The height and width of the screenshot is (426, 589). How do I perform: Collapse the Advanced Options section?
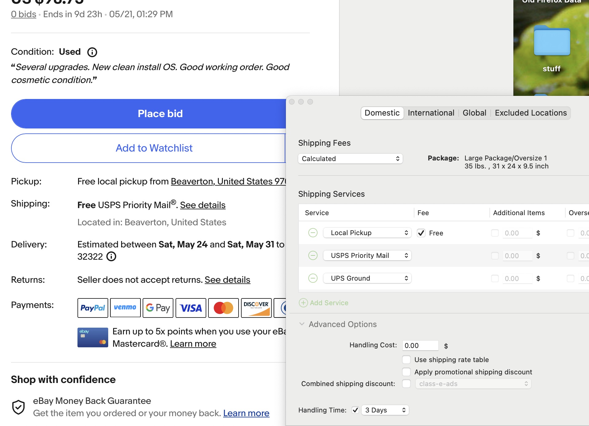(x=302, y=324)
